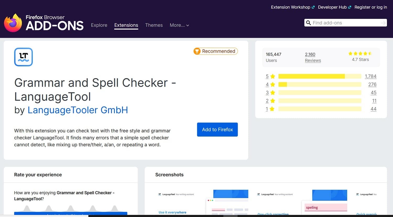The width and height of the screenshot is (393, 217).
Task: Click the Add to Firefox button
Action: (217, 129)
